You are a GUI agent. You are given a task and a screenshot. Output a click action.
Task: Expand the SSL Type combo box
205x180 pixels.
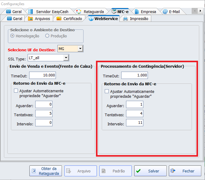66,58
